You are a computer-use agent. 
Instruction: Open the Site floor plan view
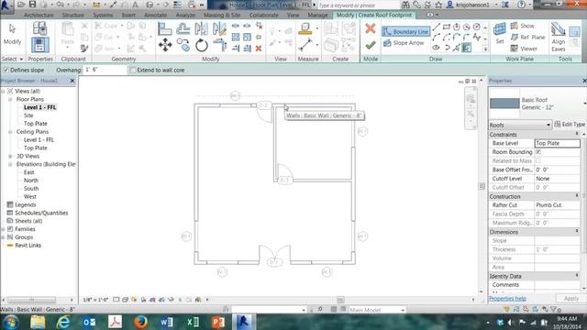(28, 115)
